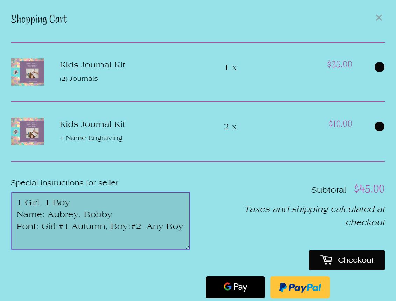Viewport: 396px width, 301px height.
Task: Pay with the PayPal button
Action: coord(300,287)
